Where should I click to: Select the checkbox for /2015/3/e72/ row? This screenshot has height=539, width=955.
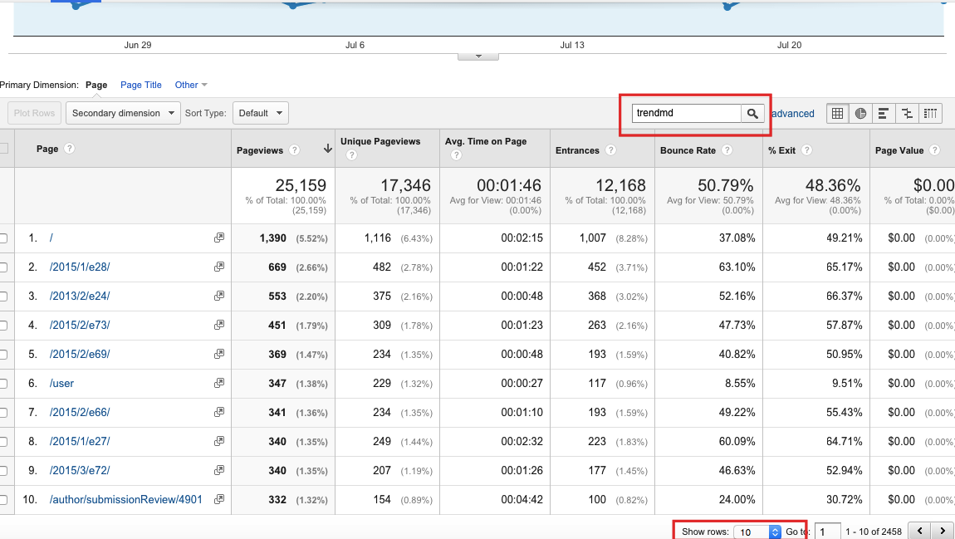tap(2, 471)
